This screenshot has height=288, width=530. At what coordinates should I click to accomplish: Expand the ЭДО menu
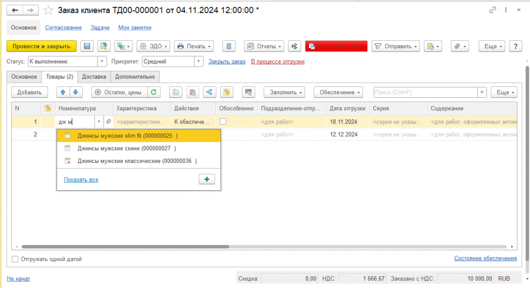(153, 46)
